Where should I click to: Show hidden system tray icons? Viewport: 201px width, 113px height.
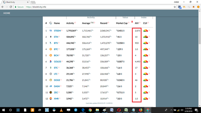(x=171, y=110)
